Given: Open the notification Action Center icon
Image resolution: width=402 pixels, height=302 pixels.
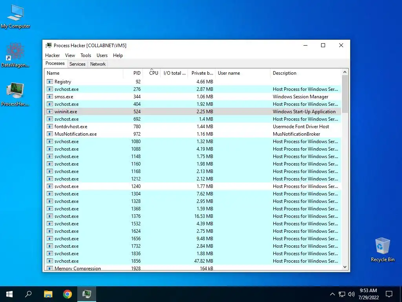Looking at the screenshot, I should pyautogui.click(x=389, y=294).
